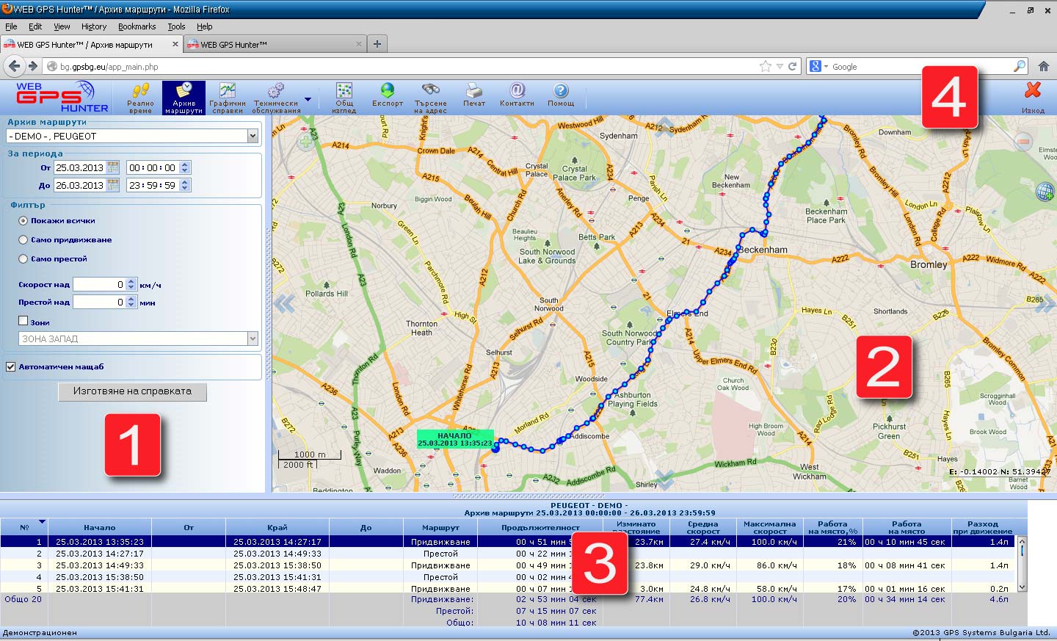Click the Печат print icon

coord(474,95)
